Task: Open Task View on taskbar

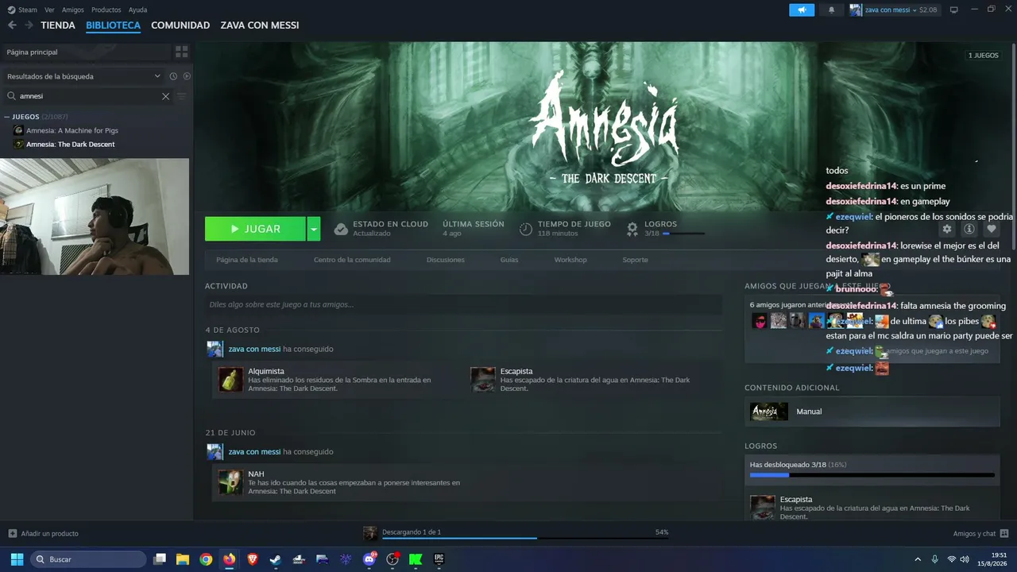Action: 159,559
